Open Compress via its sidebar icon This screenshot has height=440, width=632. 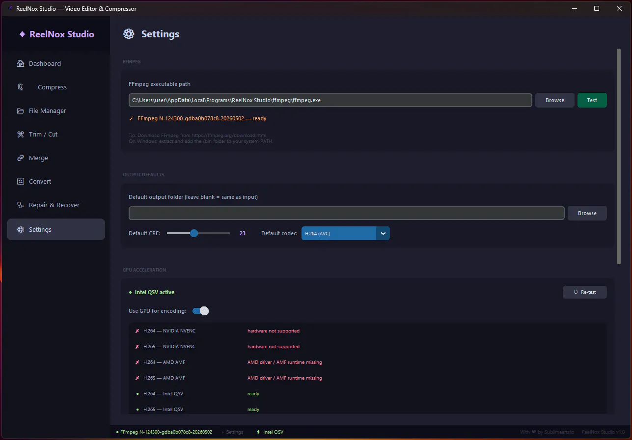point(21,87)
